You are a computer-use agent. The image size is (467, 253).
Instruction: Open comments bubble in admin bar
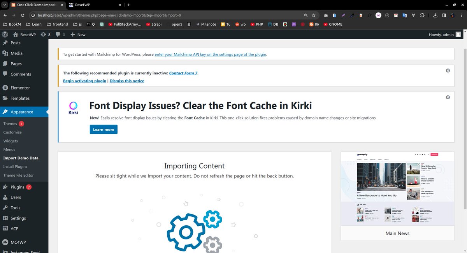click(x=60, y=34)
